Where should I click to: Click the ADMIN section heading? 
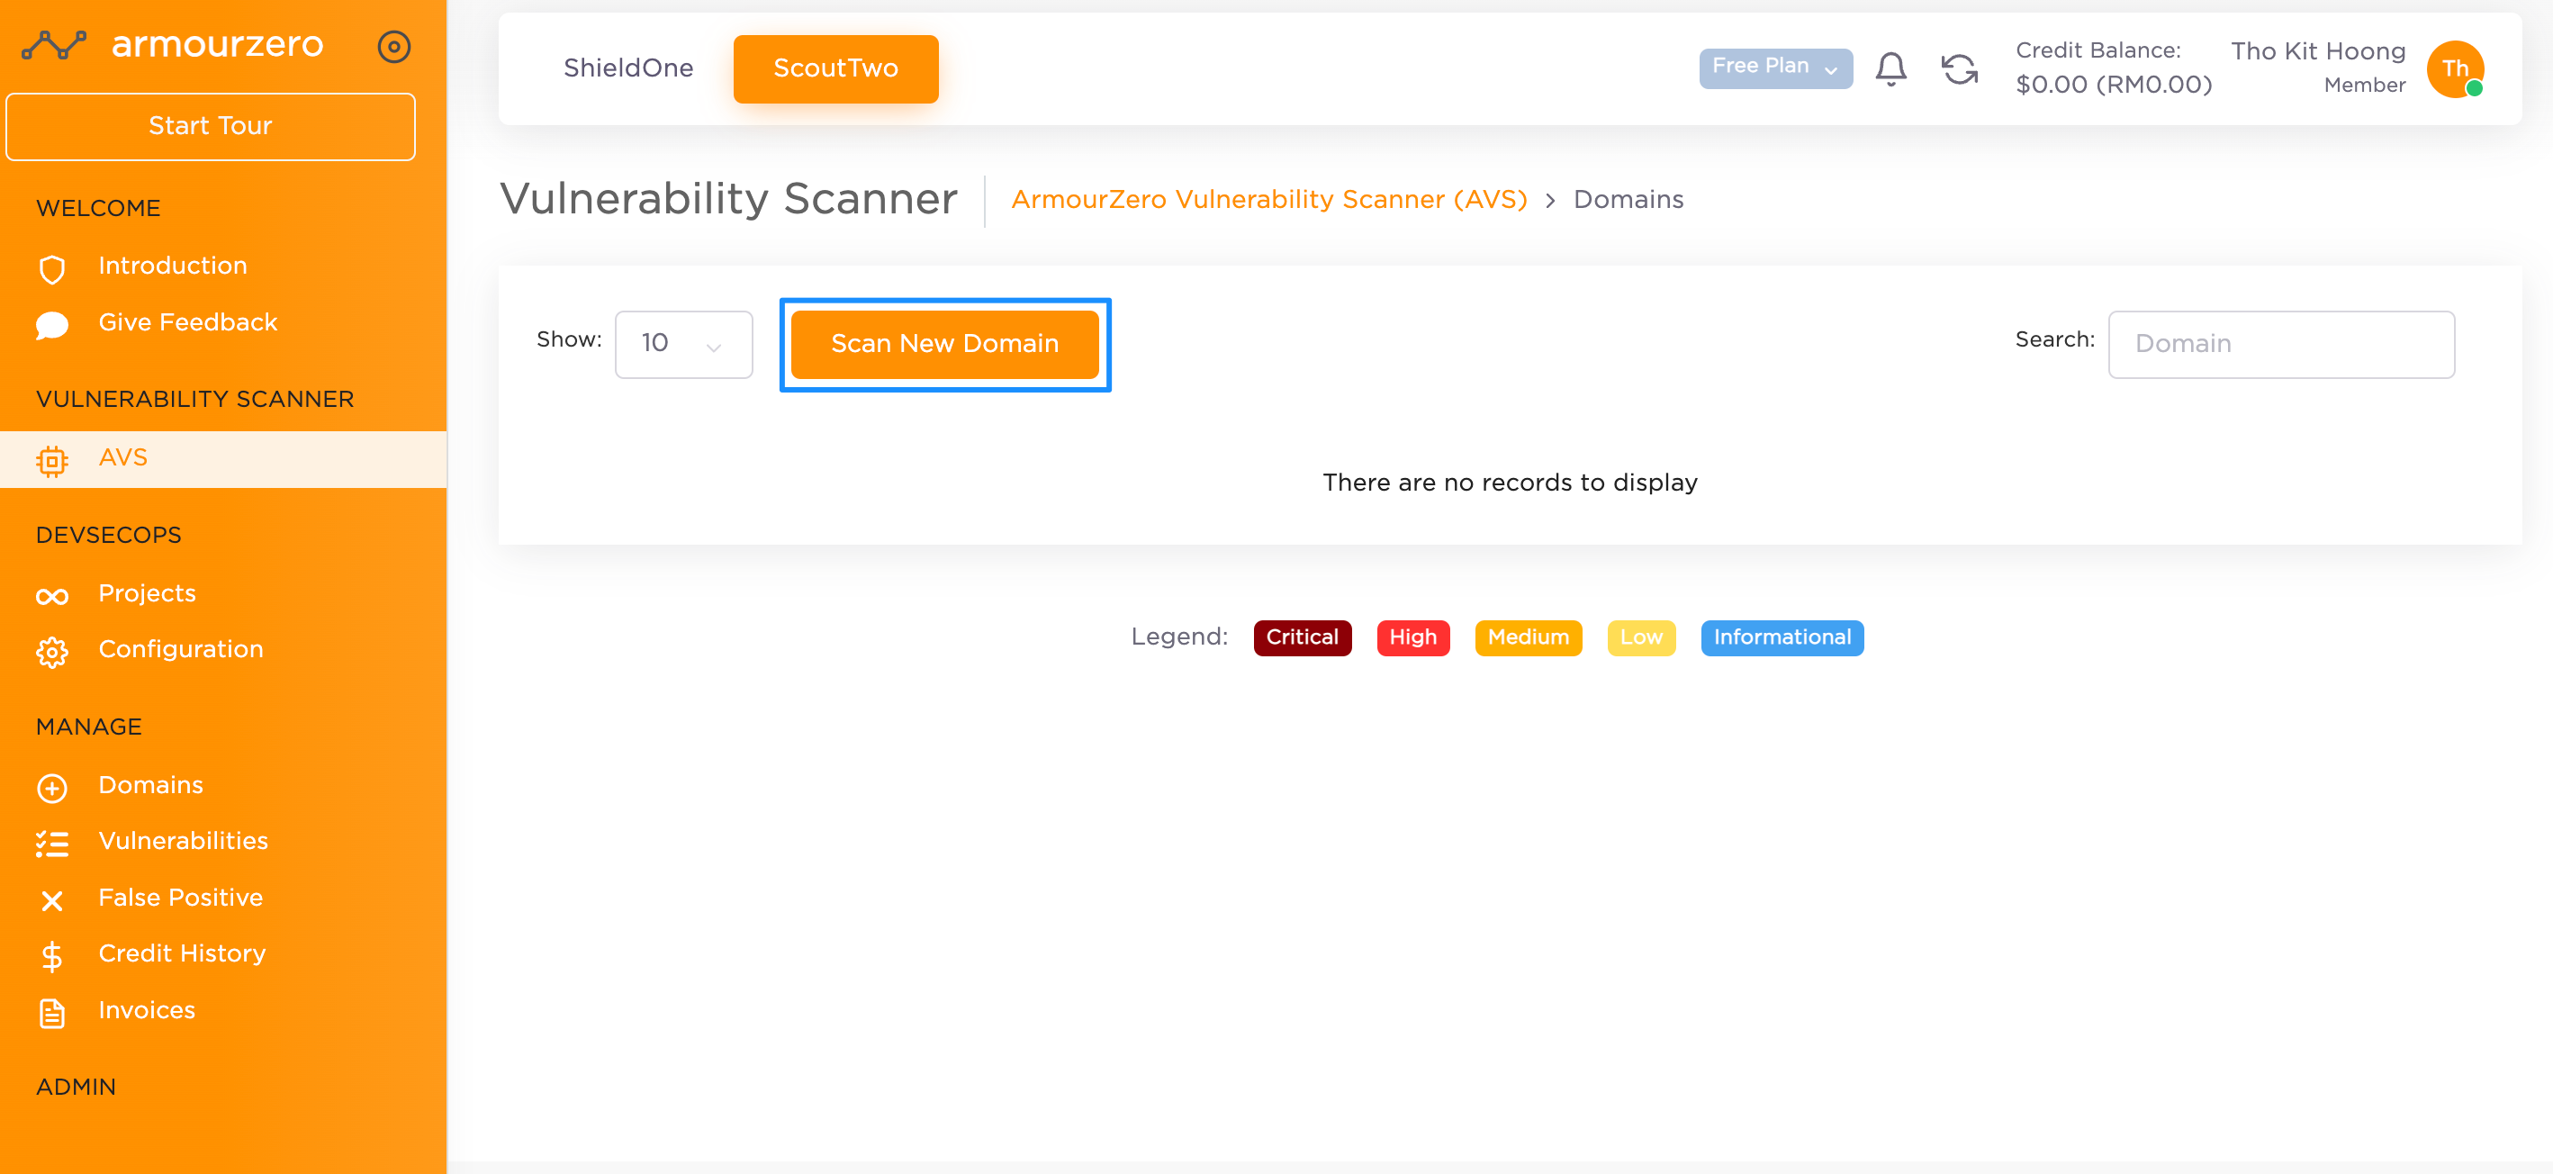77,1087
